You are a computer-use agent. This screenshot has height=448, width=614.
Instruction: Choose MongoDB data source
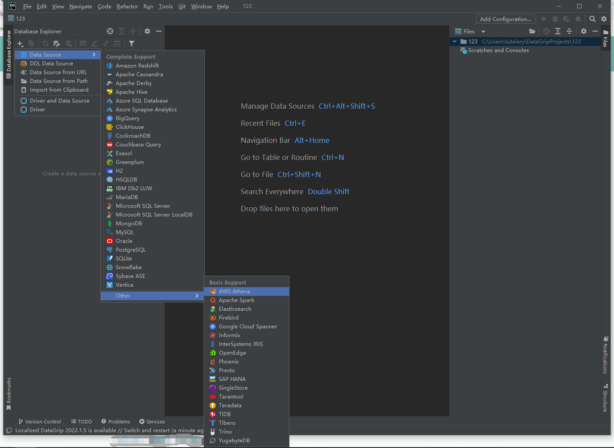coord(153,224)
